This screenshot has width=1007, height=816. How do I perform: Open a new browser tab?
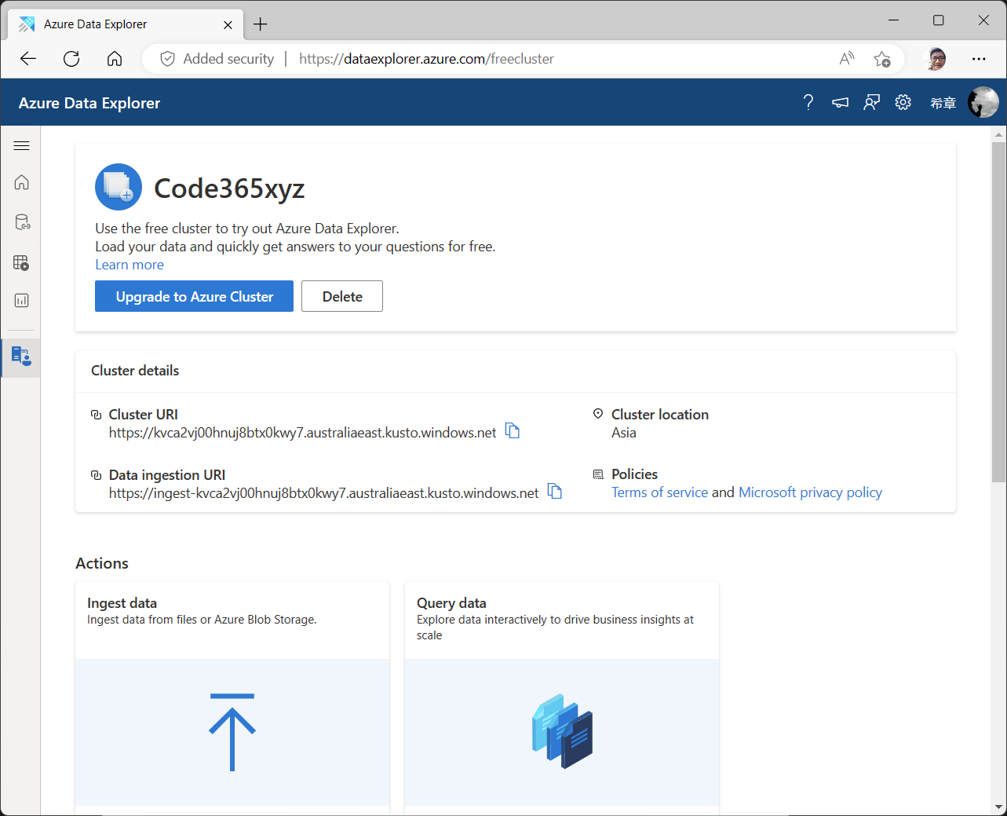[x=261, y=24]
